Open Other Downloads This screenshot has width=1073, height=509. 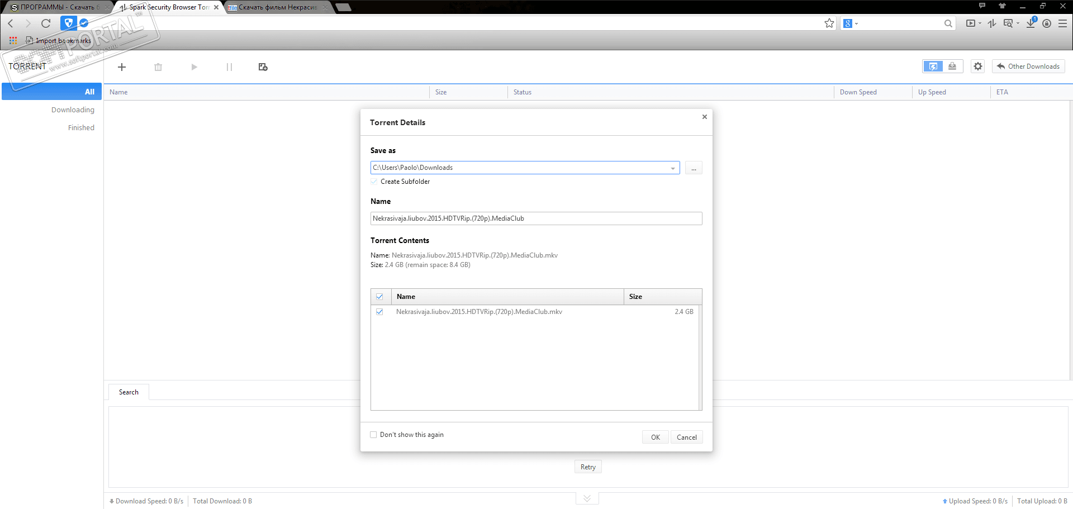pyautogui.click(x=1028, y=66)
